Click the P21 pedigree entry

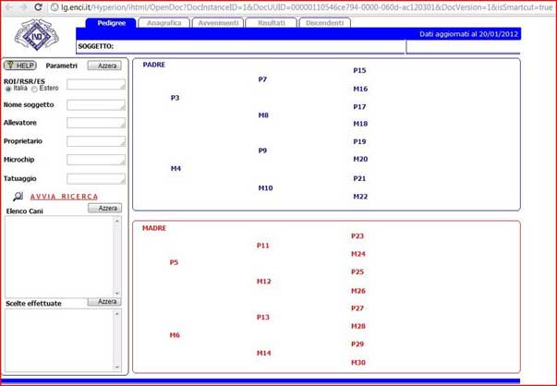(x=359, y=178)
